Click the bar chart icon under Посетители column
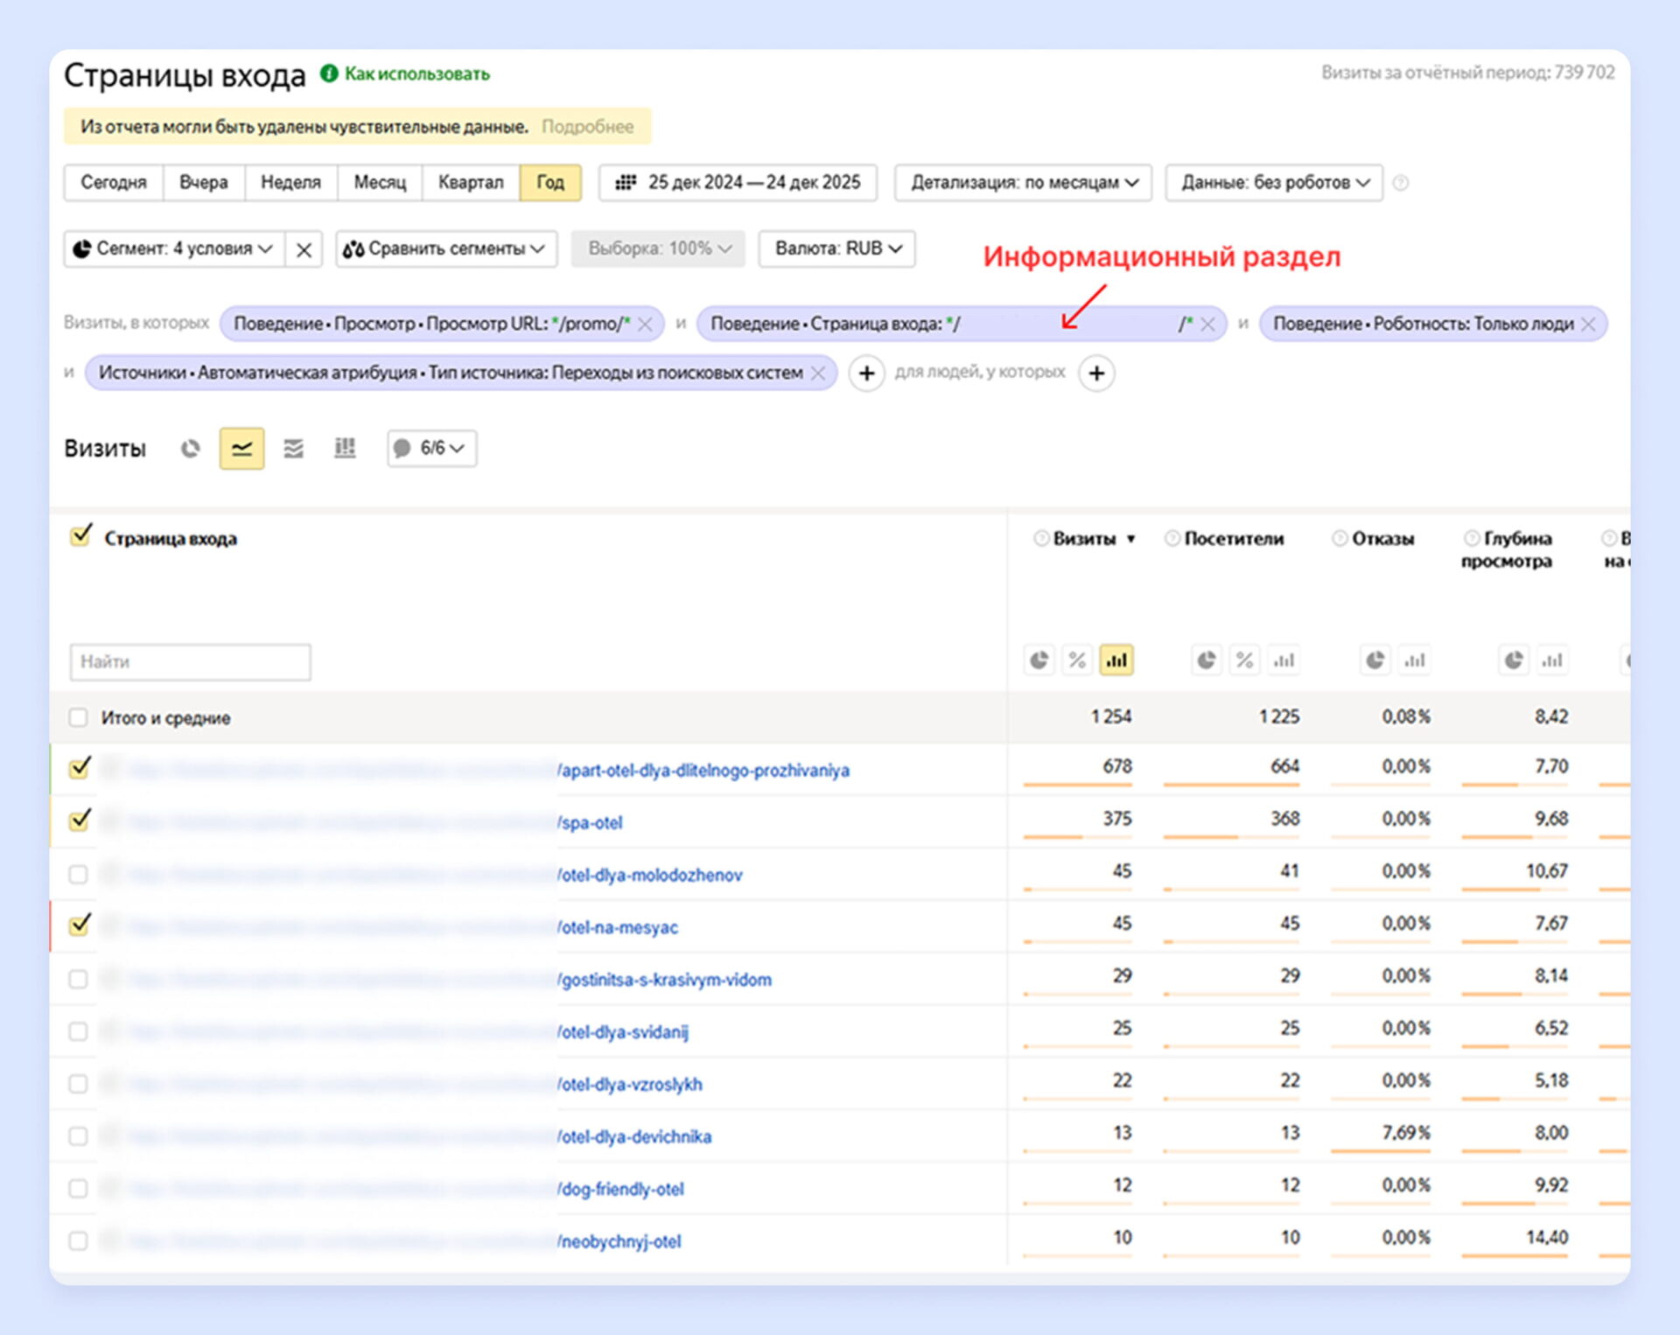This screenshot has height=1335, width=1680. tap(1284, 661)
